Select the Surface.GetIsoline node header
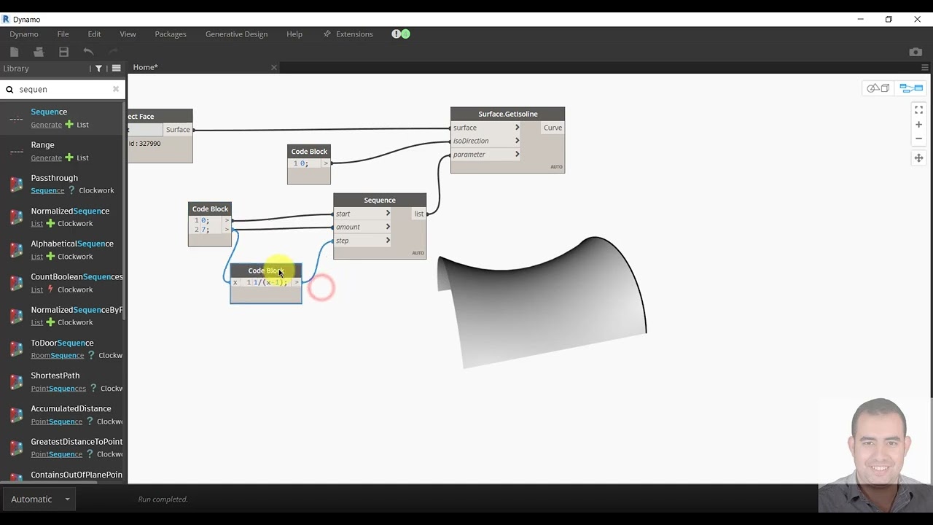 pyautogui.click(x=507, y=114)
